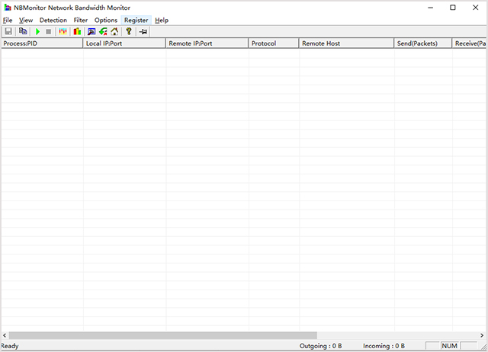Click the house home icon
Image resolution: width=488 pixels, height=352 pixels.
tap(114, 31)
